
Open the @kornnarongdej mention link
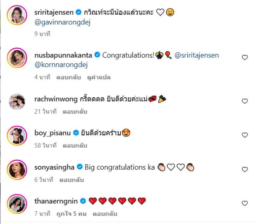(x=61, y=65)
